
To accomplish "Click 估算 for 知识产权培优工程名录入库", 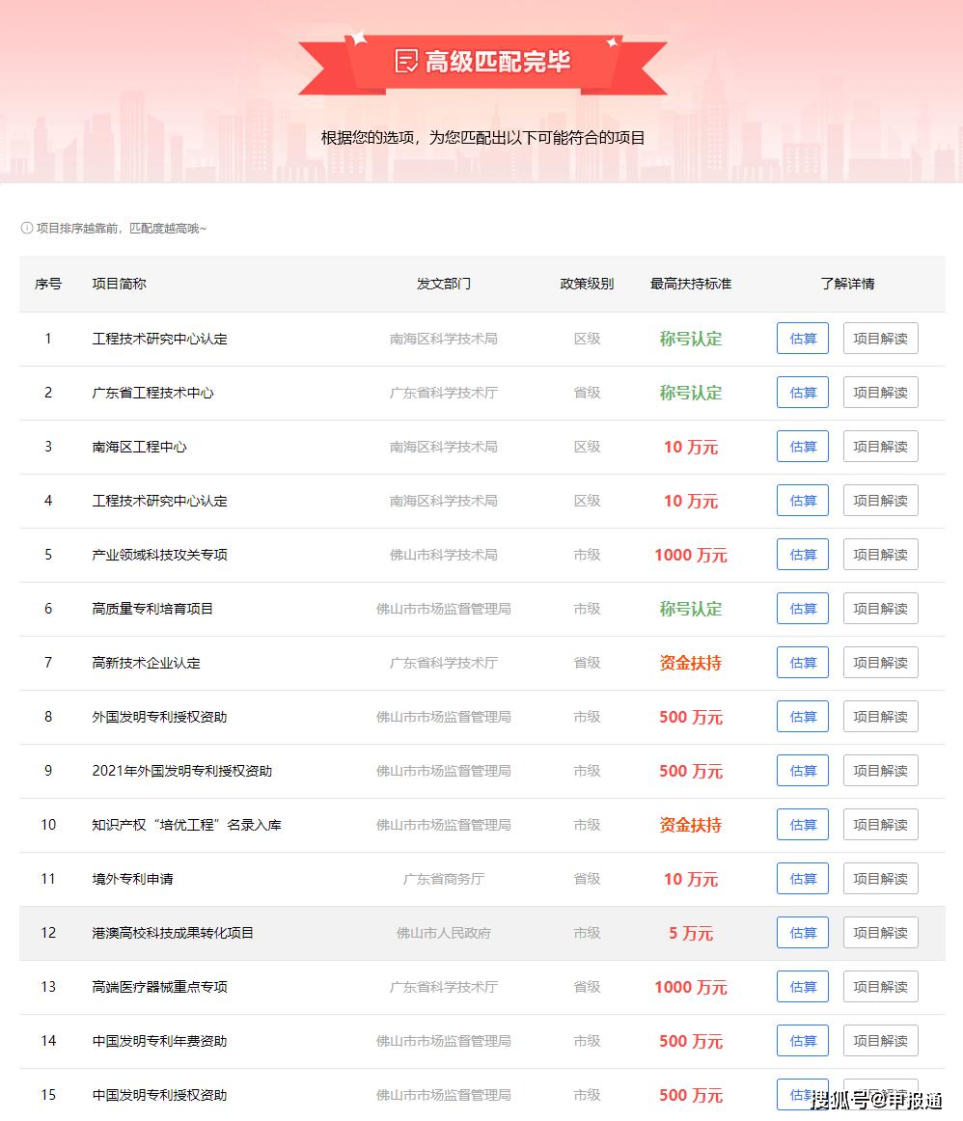I will pyautogui.click(x=802, y=825).
